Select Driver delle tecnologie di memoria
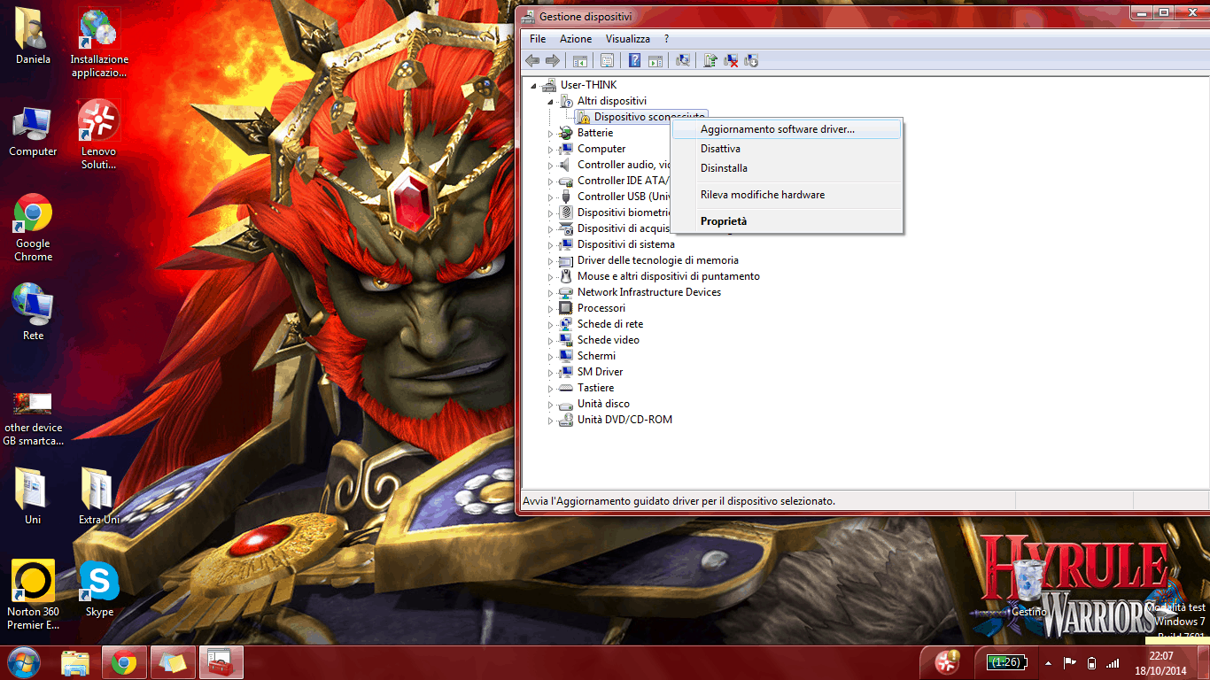 tap(657, 260)
